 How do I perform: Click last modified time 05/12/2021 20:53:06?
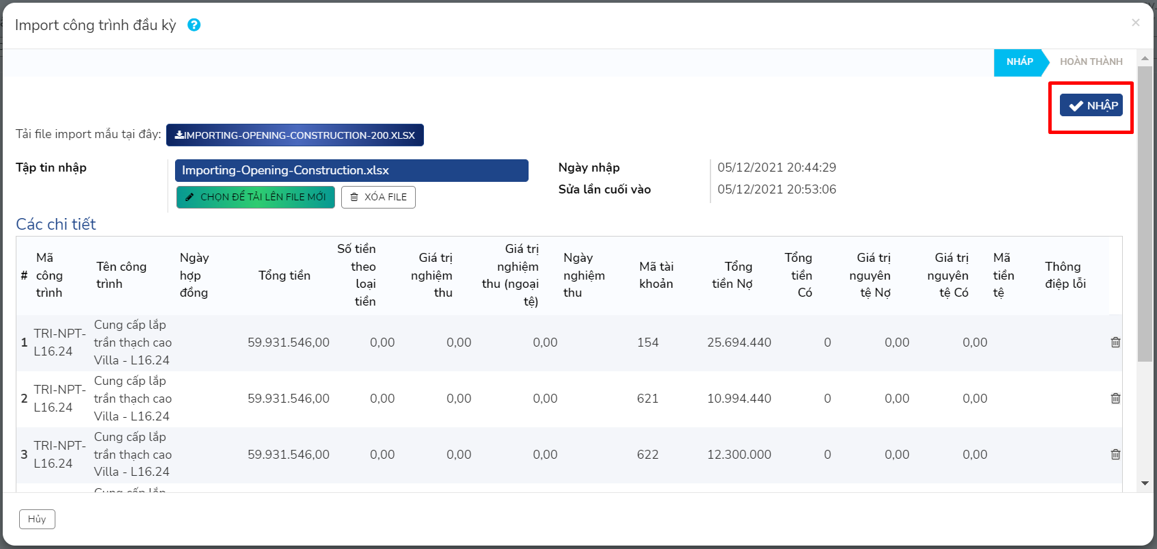click(777, 189)
